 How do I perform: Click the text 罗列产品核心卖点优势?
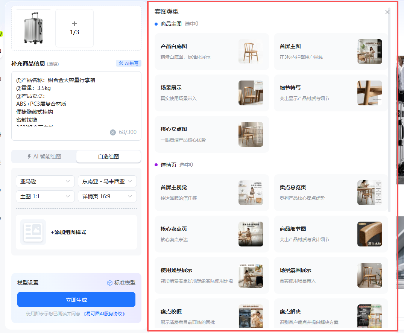point(302,198)
